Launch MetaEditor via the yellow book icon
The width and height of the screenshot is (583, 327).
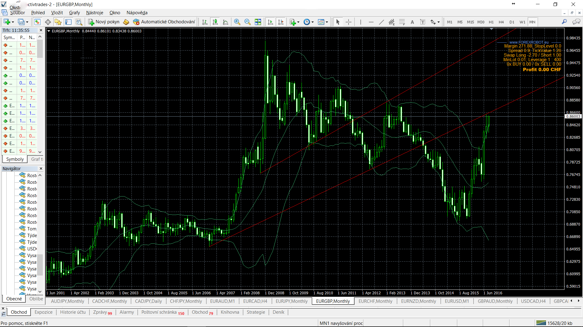[126, 22]
